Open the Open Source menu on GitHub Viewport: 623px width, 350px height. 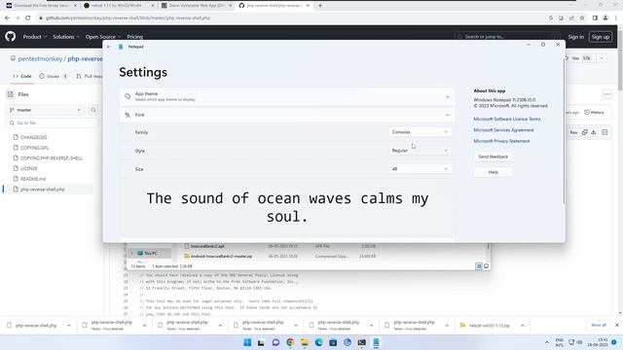[x=103, y=37]
